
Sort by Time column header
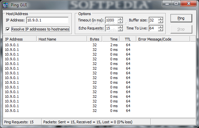pos(111,39)
